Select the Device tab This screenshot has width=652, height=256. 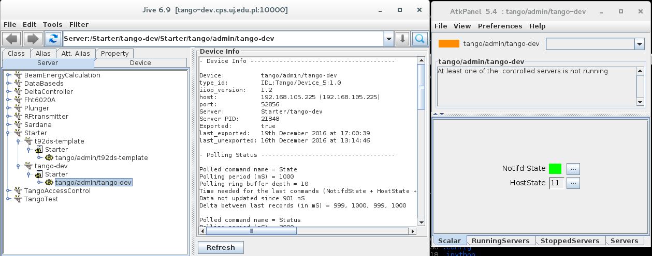(x=140, y=62)
